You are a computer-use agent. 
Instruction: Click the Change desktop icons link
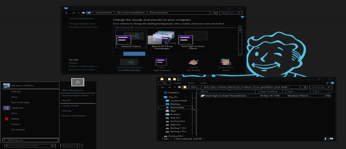point(82,24)
